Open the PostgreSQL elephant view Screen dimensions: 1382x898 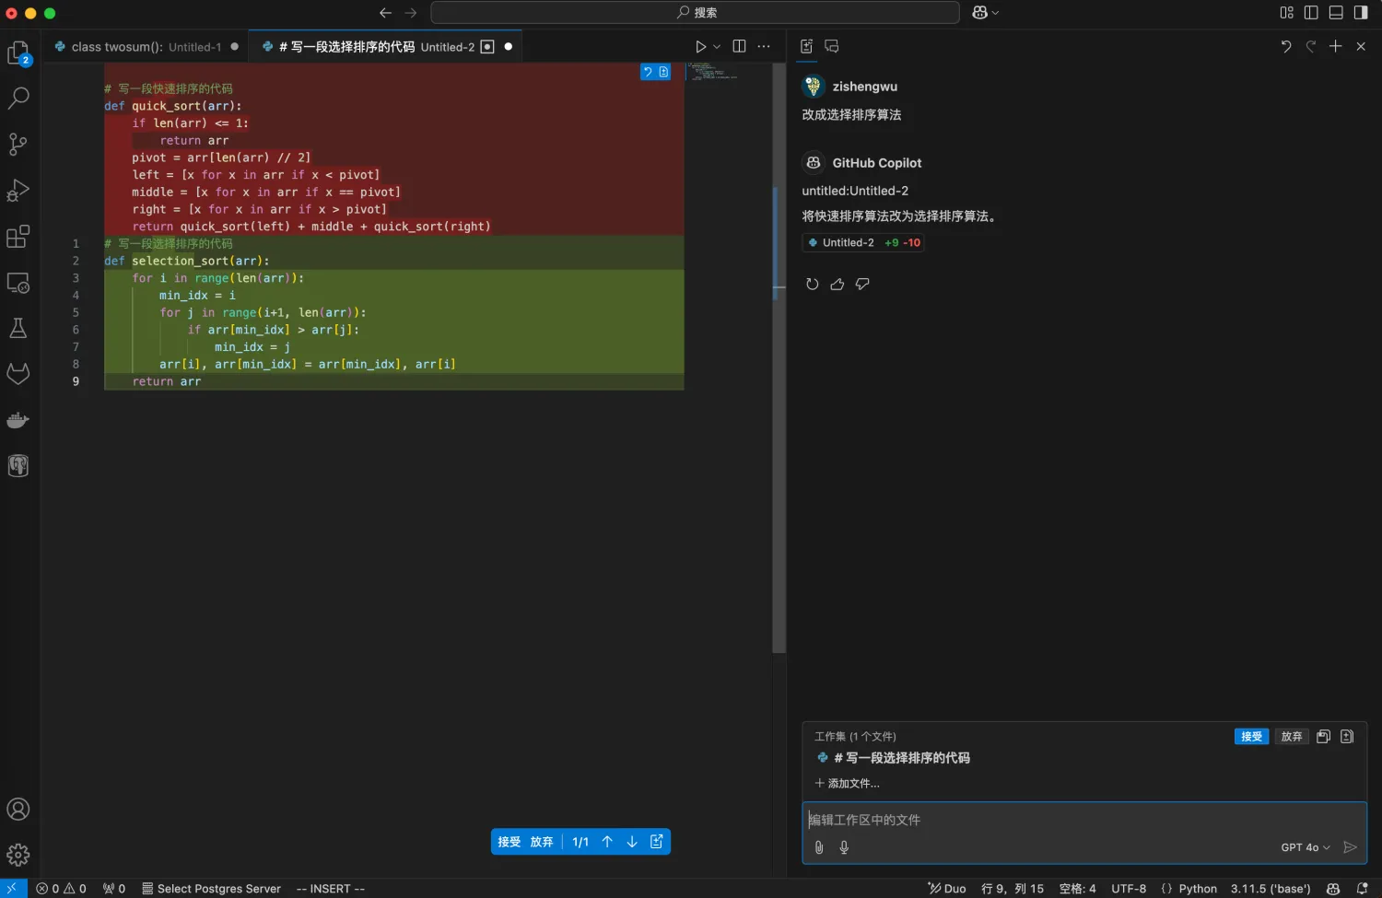18,466
